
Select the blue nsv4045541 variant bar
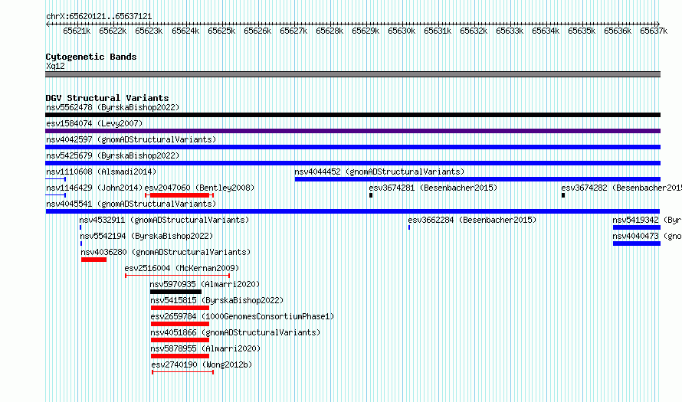pyautogui.click(x=352, y=211)
